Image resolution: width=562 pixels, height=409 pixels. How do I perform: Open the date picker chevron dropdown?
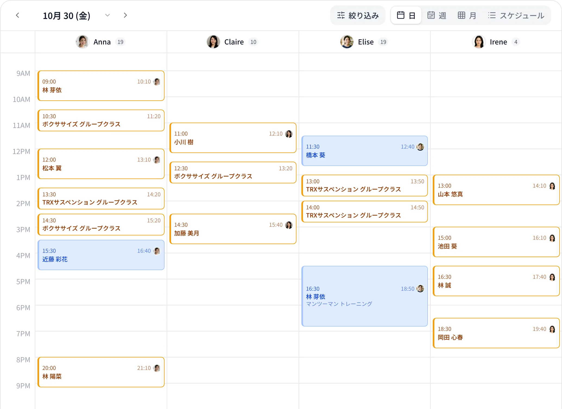[x=108, y=15]
